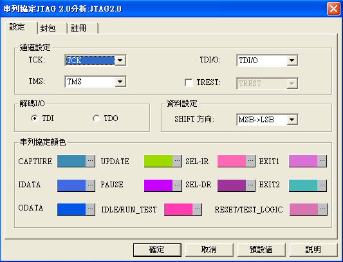
Task: Click the IDLE/RUN_TEST hot pink color swatch
Action: [178, 209]
